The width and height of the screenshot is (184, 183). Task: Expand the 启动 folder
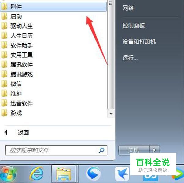pos(53,16)
